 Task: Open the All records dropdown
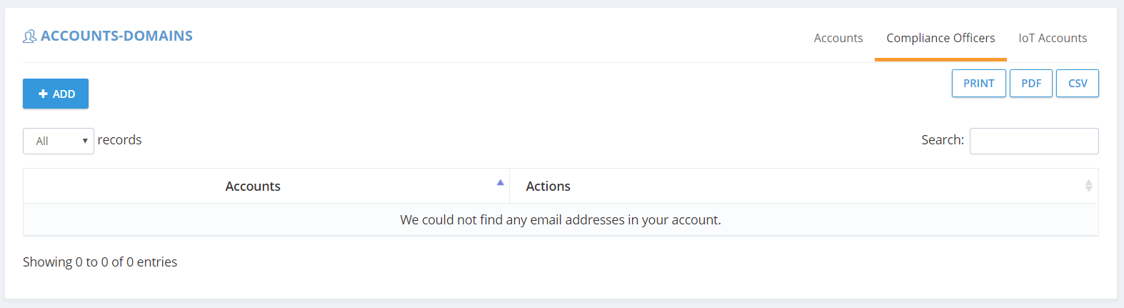coord(59,141)
